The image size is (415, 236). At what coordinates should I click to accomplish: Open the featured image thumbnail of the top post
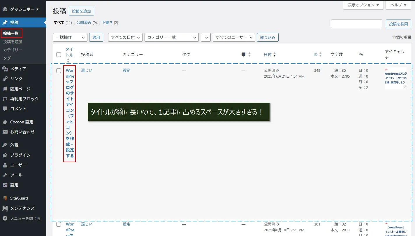pos(395,78)
